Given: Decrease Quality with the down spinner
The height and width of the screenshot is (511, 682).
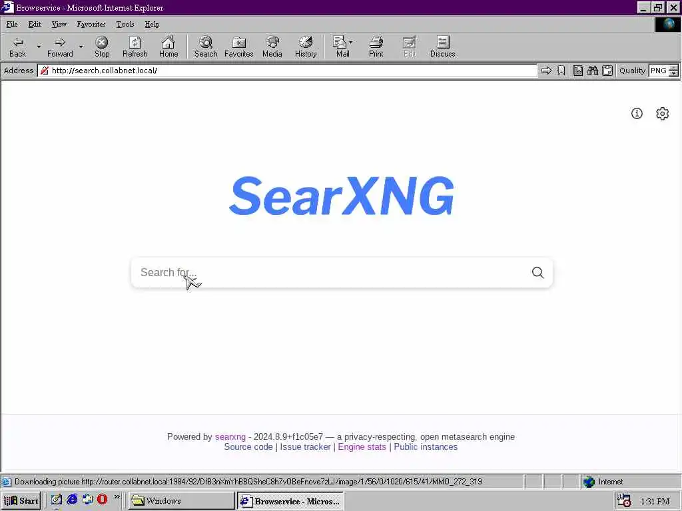Looking at the screenshot, I should 673,73.
